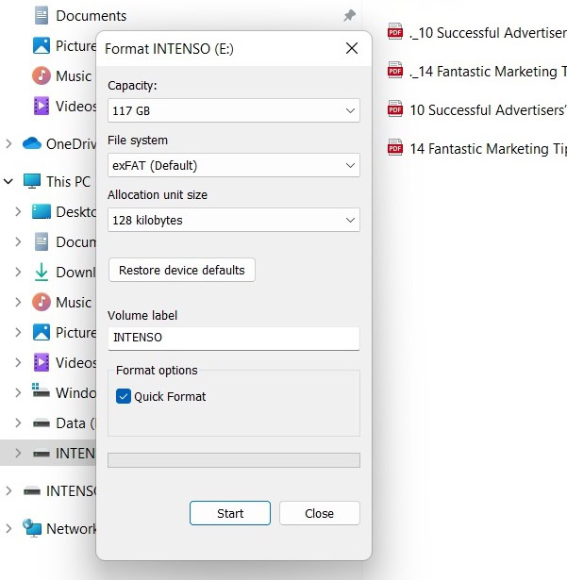
Task: Open the File system exFAT dropdown
Action: pos(234,165)
